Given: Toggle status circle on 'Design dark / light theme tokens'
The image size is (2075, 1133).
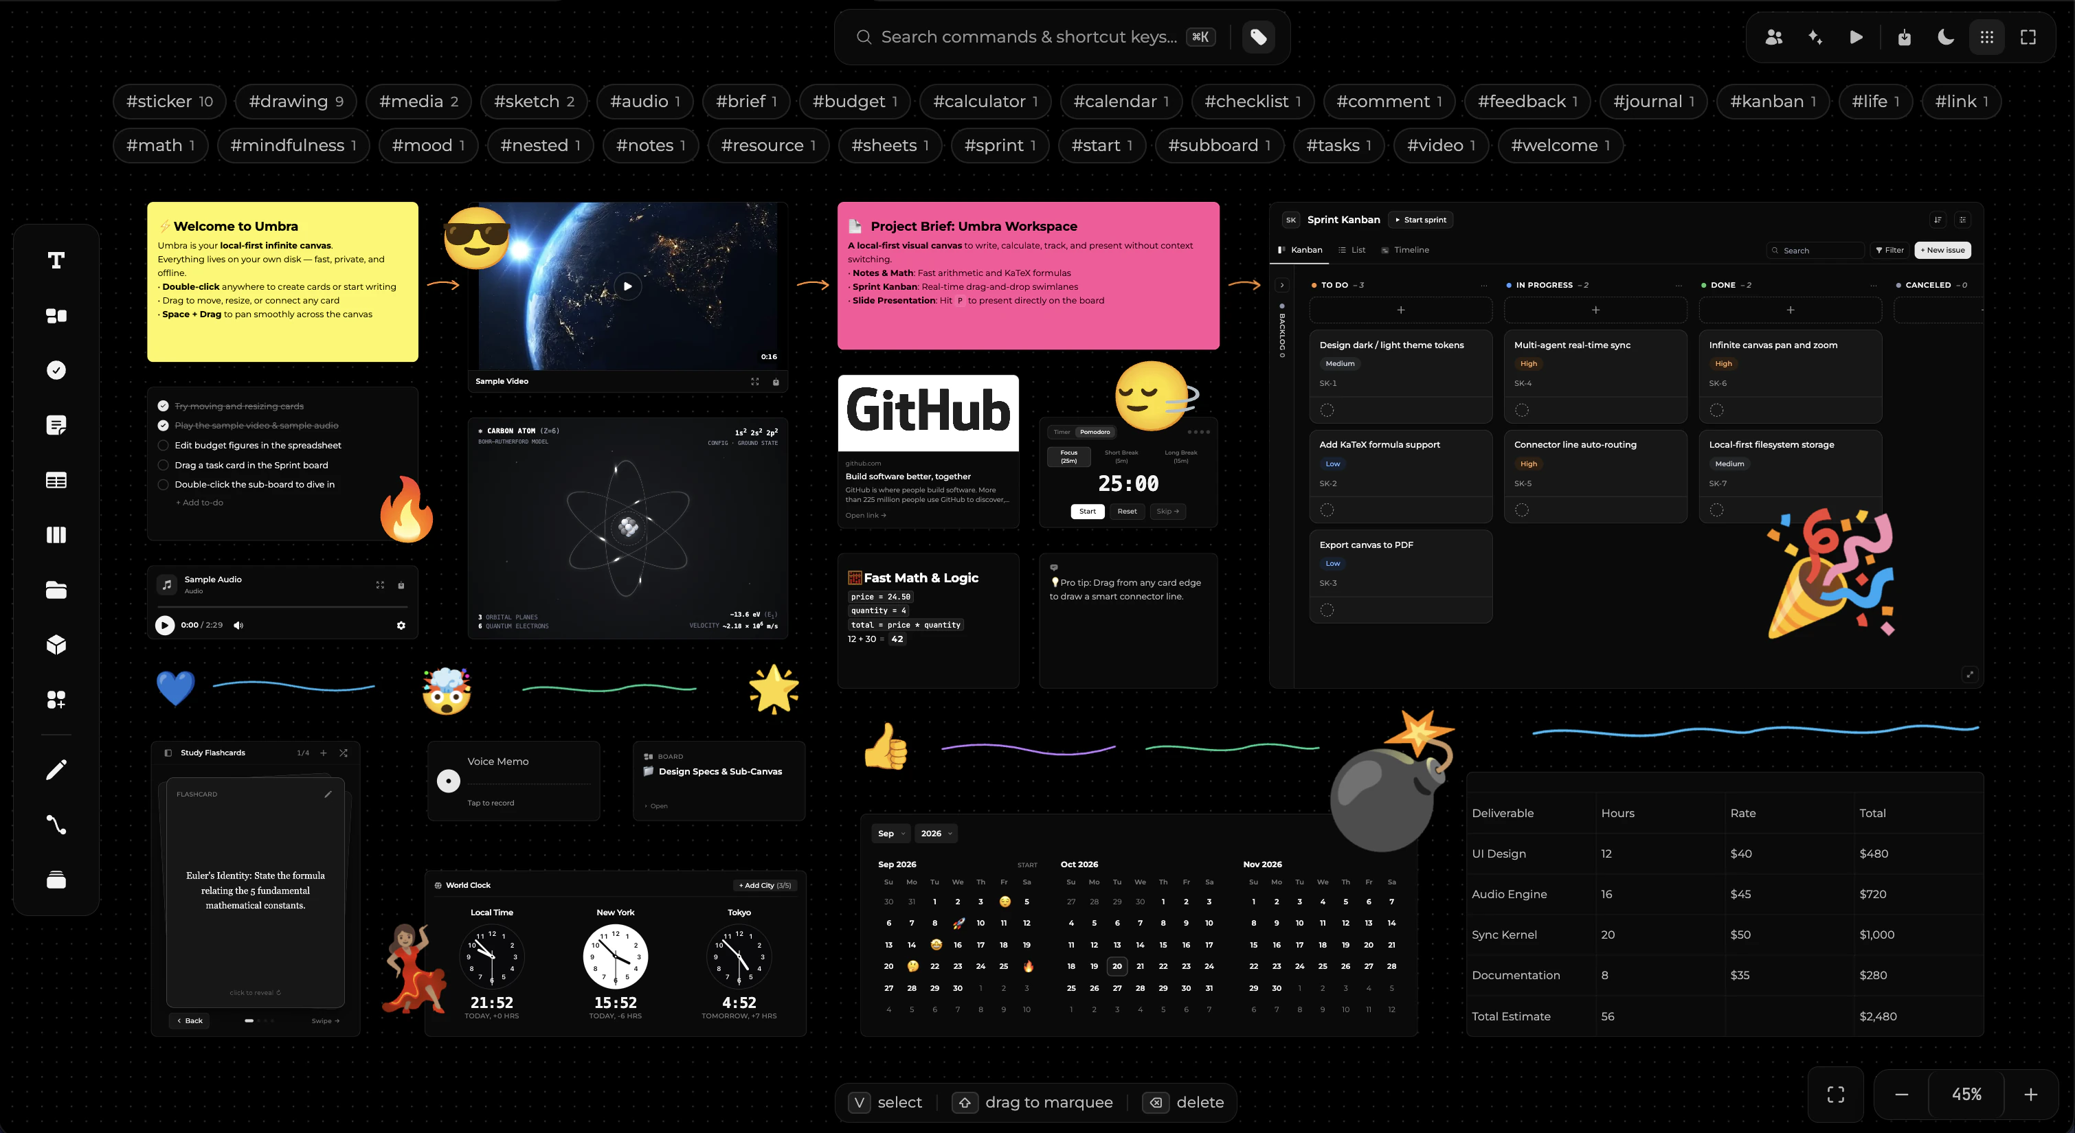Looking at the screenshot, I should pyautogui.click(x=1327, y=410).
